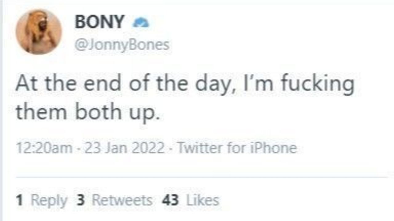Screen dimensions: 394x221
Task: Click the reply count number 1
Action: pyautogui.click(x=19, y=200)
